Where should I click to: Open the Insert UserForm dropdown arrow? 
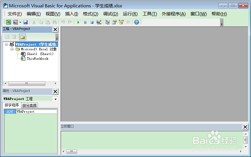click(x=20, y=22)
